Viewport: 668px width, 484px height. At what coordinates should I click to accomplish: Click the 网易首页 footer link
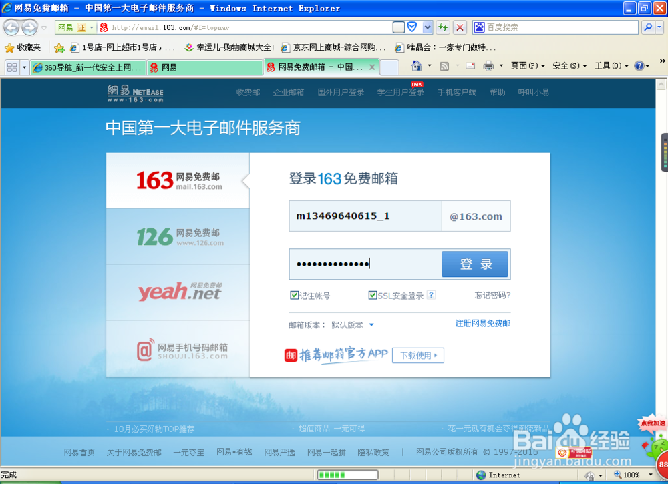coord(79,453)
